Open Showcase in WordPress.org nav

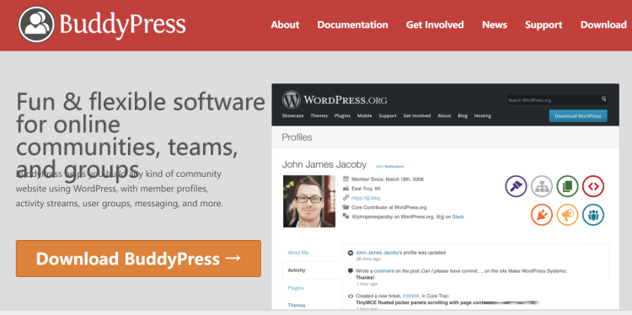pyautogui.click(x=292, y=115)
